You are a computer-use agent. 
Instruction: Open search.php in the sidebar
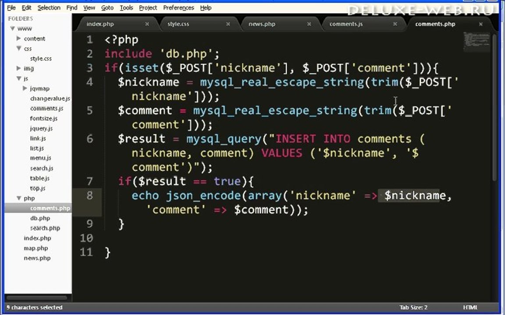click(x=45, y=228)
